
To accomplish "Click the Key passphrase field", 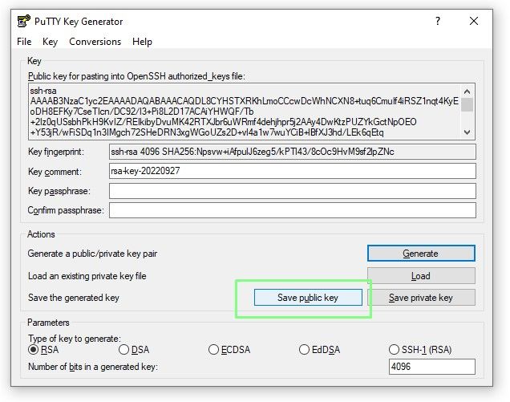I will pos(292,191).
